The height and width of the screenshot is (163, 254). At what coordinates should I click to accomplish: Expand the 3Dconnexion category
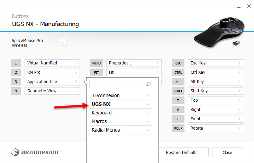[120, 95]
